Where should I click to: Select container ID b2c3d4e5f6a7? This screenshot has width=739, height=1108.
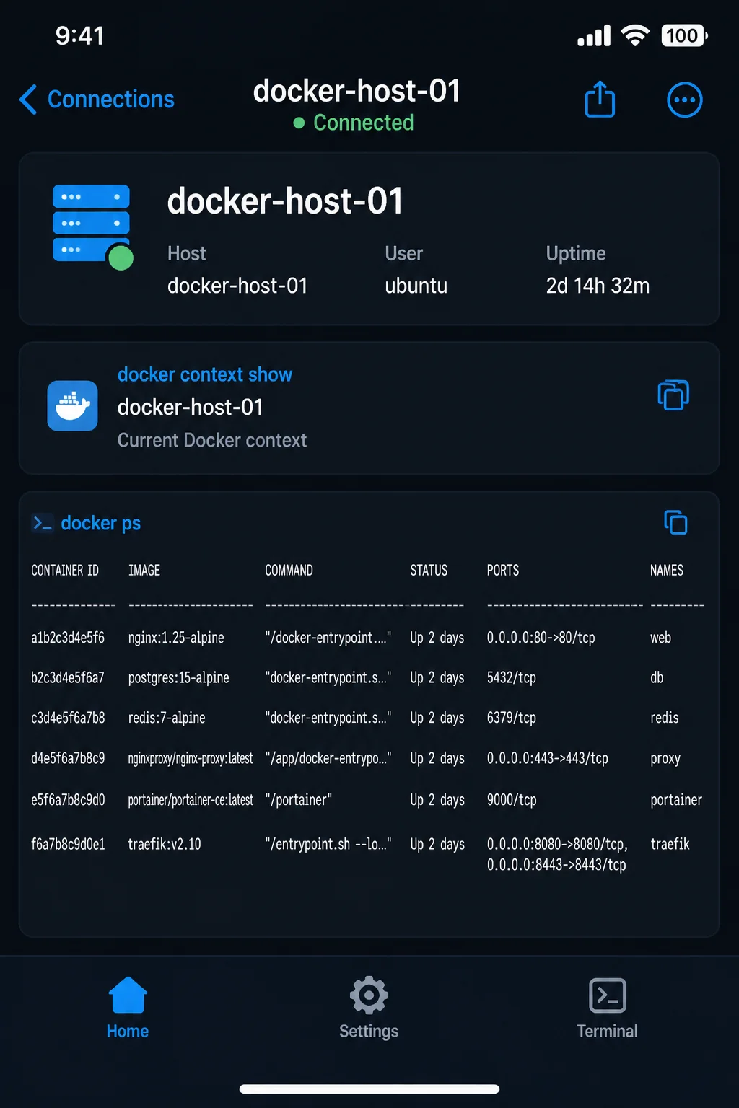(x=68, y=677)
